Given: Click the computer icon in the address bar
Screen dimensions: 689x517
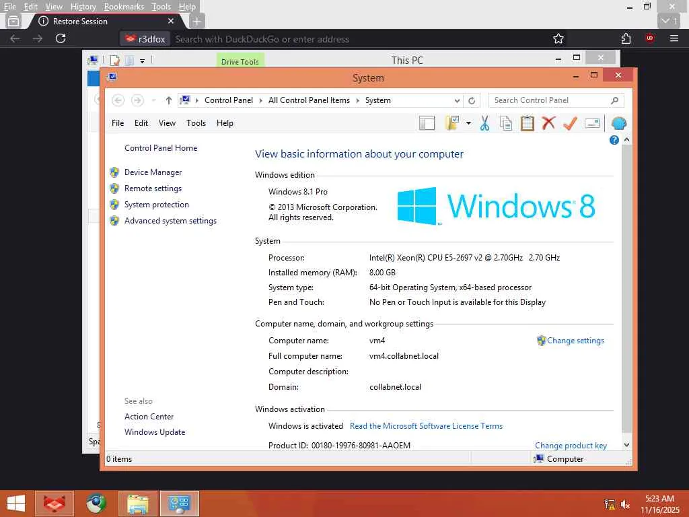Looking at the screenshot, I should click(x=185, y=100).
